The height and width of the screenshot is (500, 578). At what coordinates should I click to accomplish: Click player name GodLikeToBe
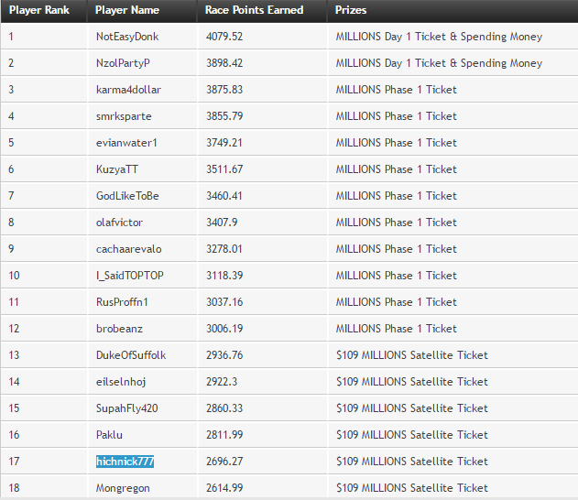(x=127, y=196)
